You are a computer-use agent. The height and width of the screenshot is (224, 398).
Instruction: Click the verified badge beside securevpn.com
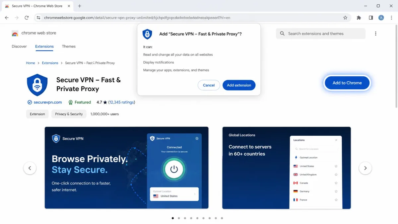pyautogui.click(x=30, y=102)
